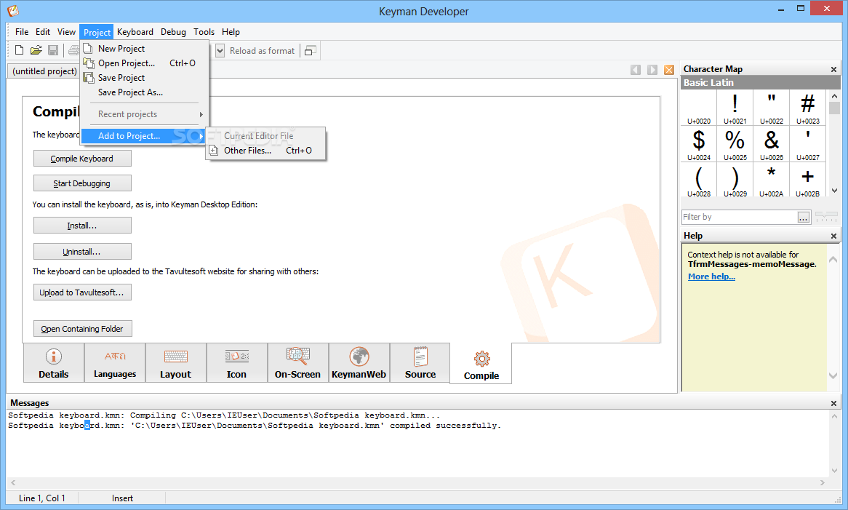Open the View menu

[x=66, y=32]
